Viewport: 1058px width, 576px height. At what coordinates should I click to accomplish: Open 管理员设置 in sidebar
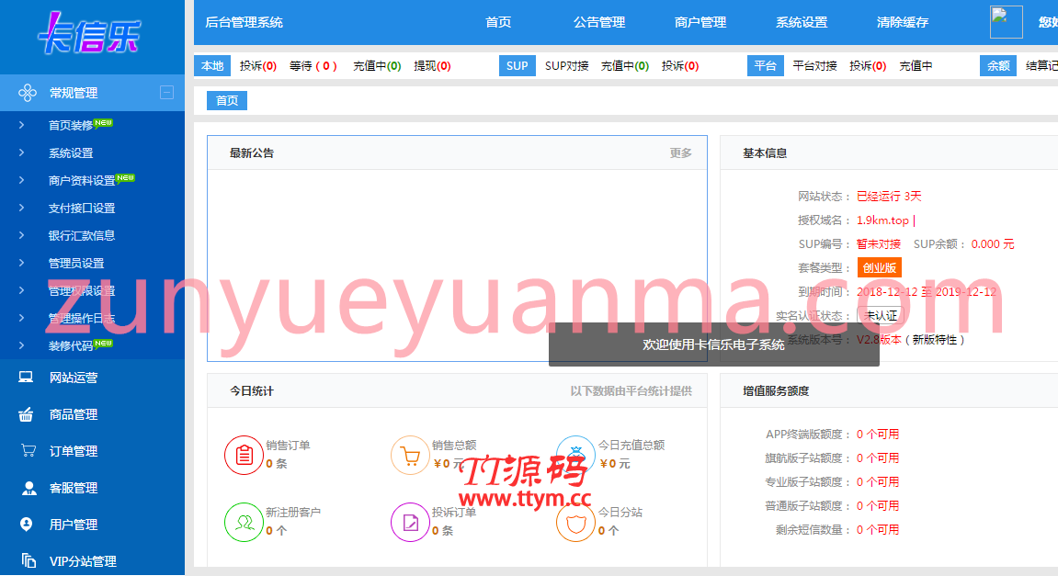point(76,263)
